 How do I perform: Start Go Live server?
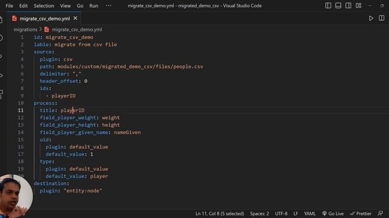tap(332, 214)
